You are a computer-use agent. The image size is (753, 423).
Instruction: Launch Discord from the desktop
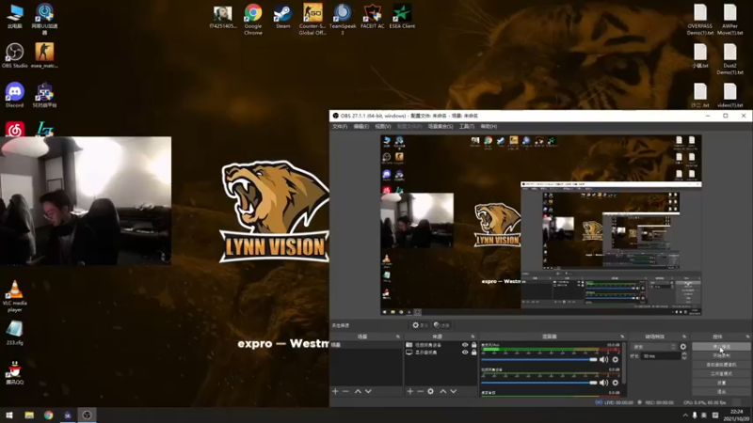[x=14, y=95]
